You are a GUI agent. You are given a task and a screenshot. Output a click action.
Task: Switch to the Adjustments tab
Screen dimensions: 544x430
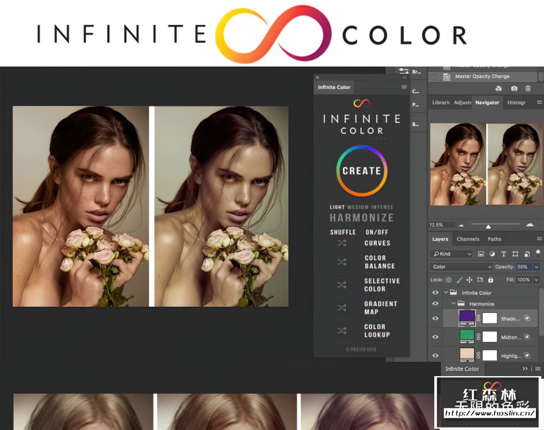(x=463, y=103)
